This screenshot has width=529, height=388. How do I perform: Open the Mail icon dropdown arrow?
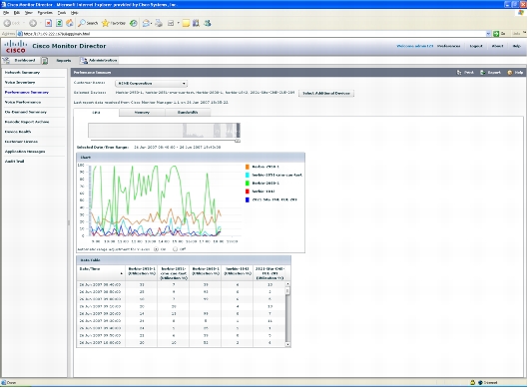coord(152,23)
